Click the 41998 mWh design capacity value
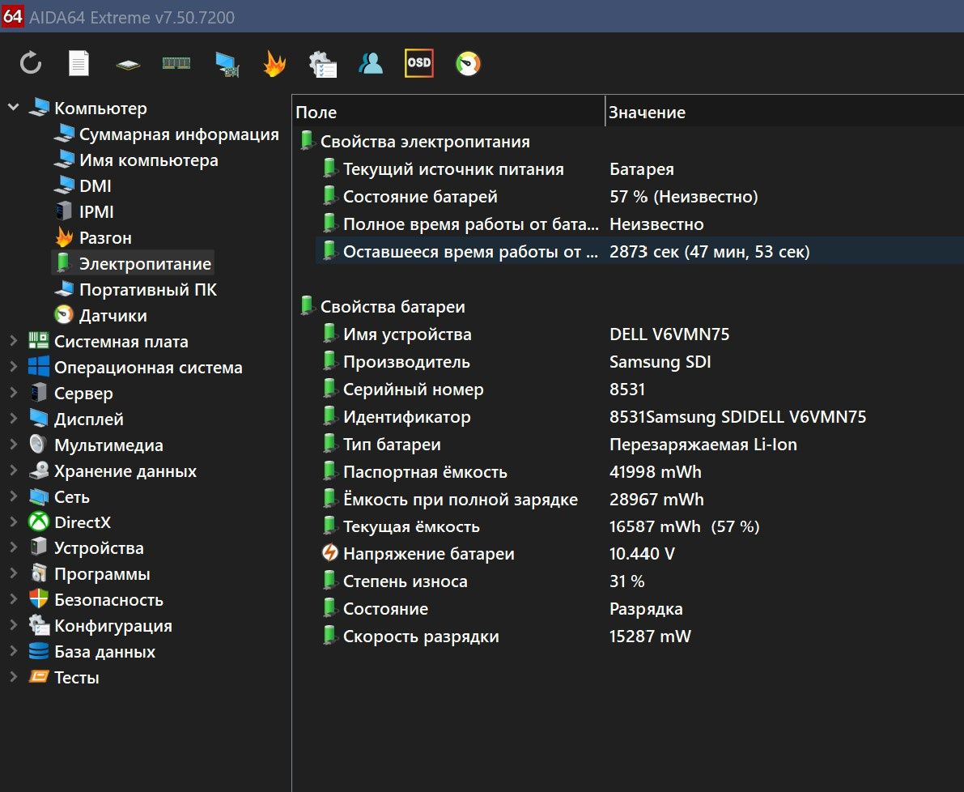The height and width of the screenshot is (792, 964). click(656, 471)
